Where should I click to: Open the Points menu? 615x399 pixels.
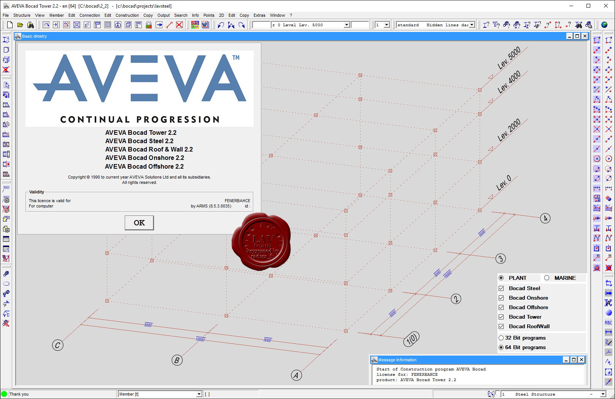tap(209, 15)
